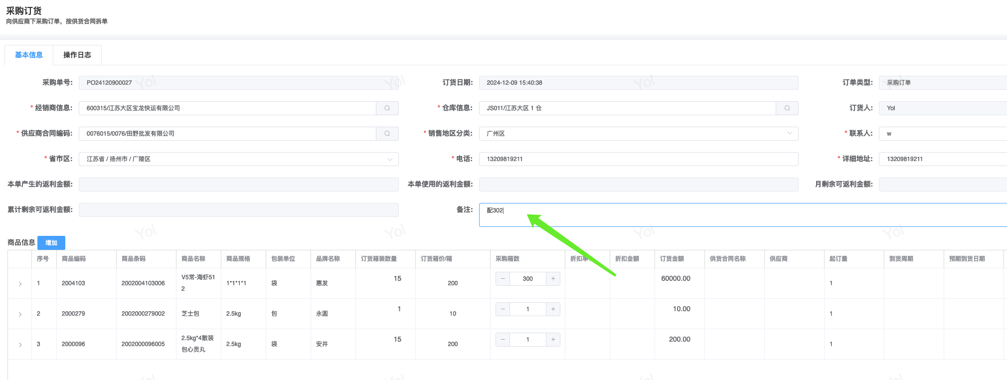1007x380 pixels.
Task: Click search icon in 仓库信息 field
Action: pos(787,108)
